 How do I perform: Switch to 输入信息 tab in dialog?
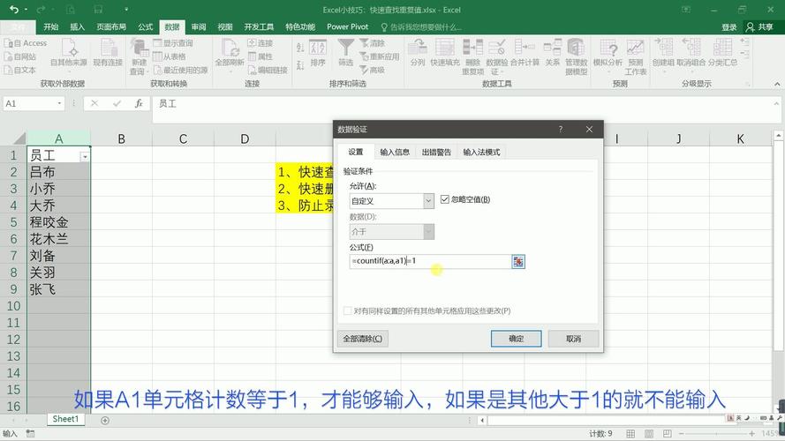(395, 152)
